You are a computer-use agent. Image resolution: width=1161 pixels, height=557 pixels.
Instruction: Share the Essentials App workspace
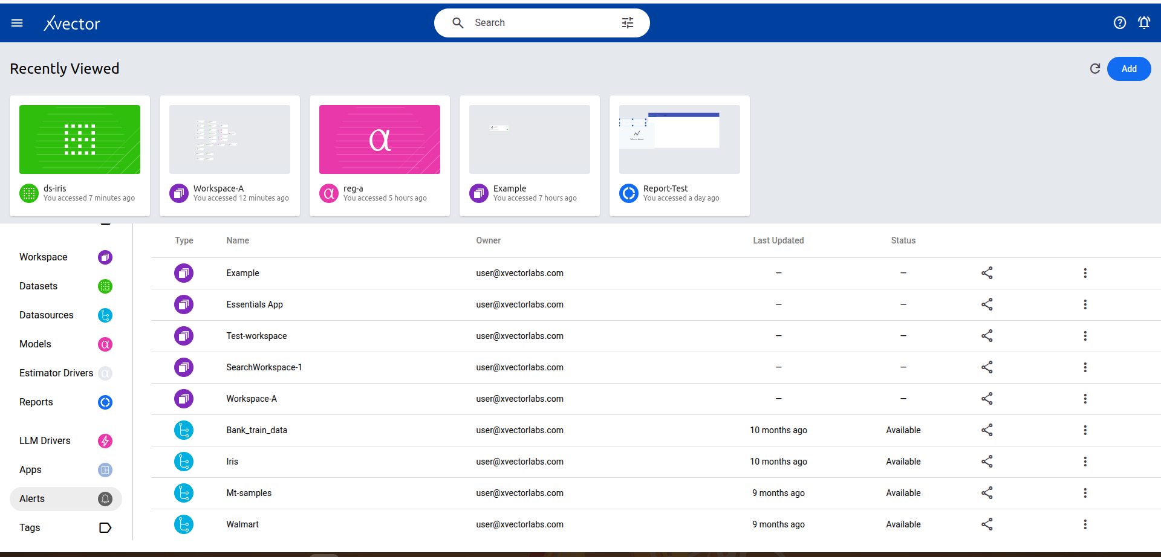click(x=987, y=304)
